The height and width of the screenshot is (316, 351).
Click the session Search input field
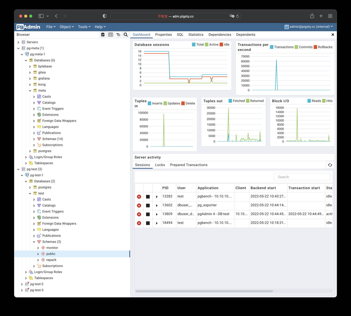pos(302,177)
